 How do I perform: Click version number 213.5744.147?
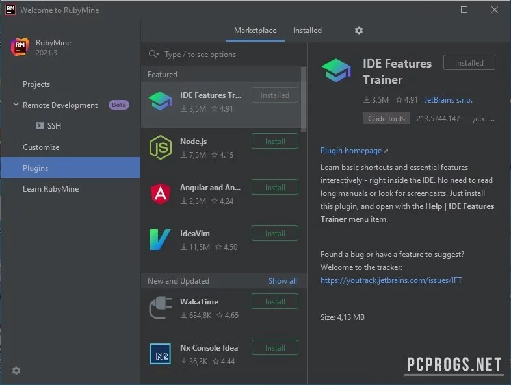[438, 118]
